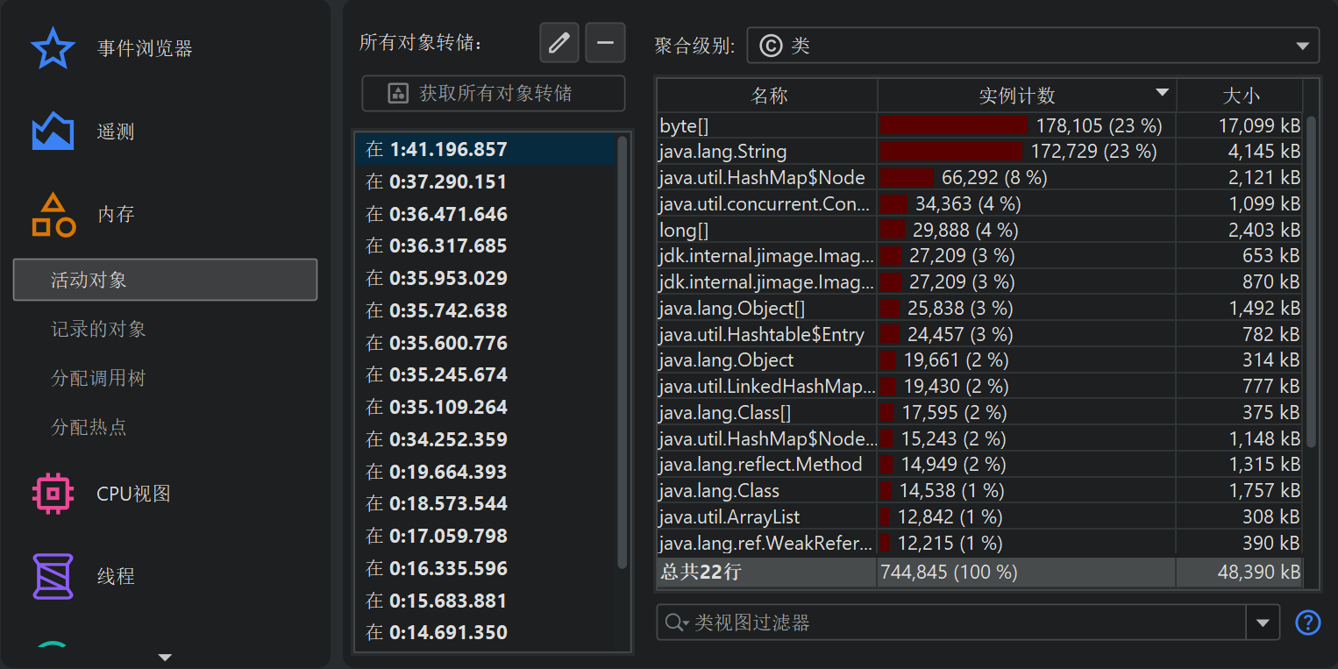Open the 聚合级别 dropdown showing 类

(x=1032, y=46)
